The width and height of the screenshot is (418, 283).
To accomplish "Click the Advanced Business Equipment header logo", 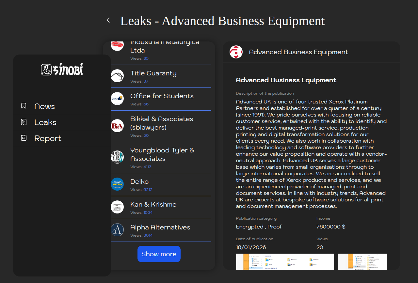I will [x=236, y=52].
